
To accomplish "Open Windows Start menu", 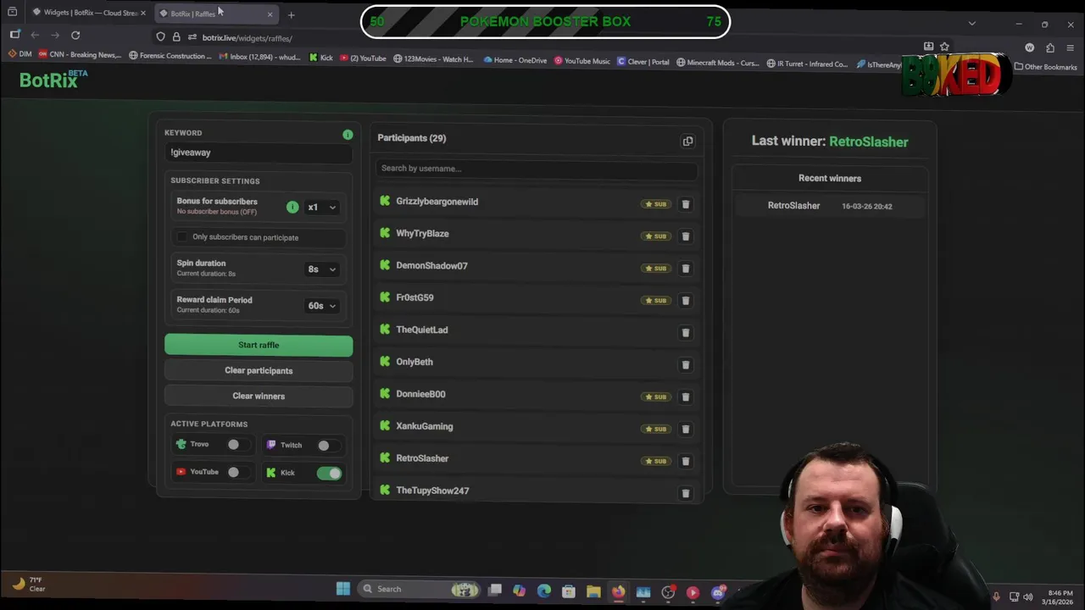I will (x=343, y=589).
